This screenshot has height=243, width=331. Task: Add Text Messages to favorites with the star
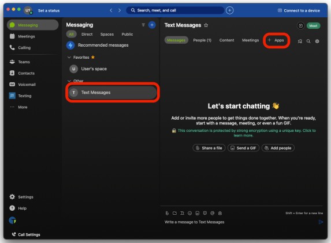pos(206,25)
